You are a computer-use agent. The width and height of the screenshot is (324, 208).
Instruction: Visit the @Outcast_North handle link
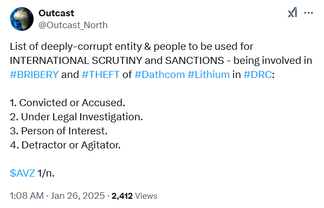(x=73, y=25)
